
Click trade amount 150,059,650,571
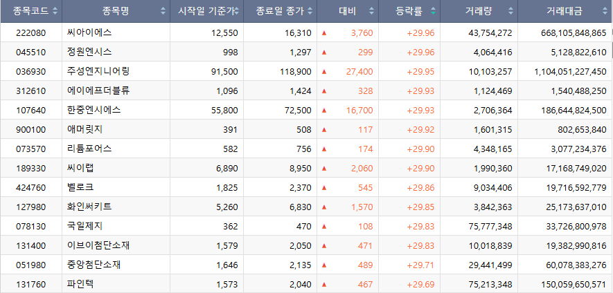[574, 285]
